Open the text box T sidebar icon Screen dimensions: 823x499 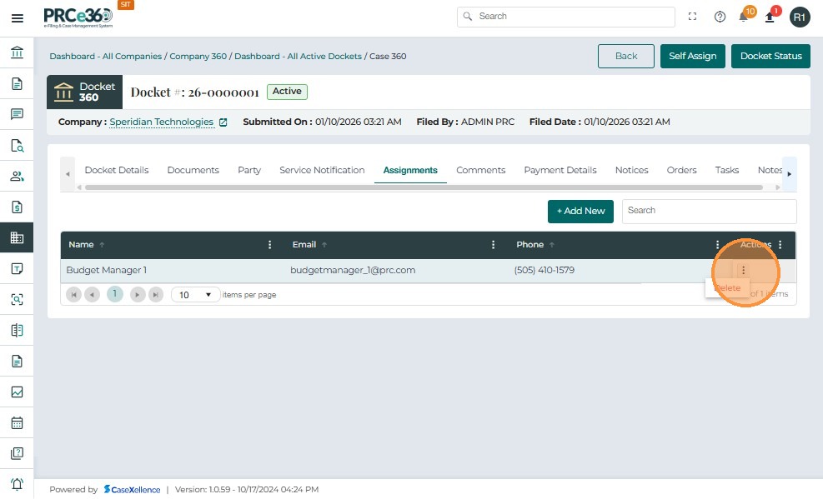(x=17, y=268)
